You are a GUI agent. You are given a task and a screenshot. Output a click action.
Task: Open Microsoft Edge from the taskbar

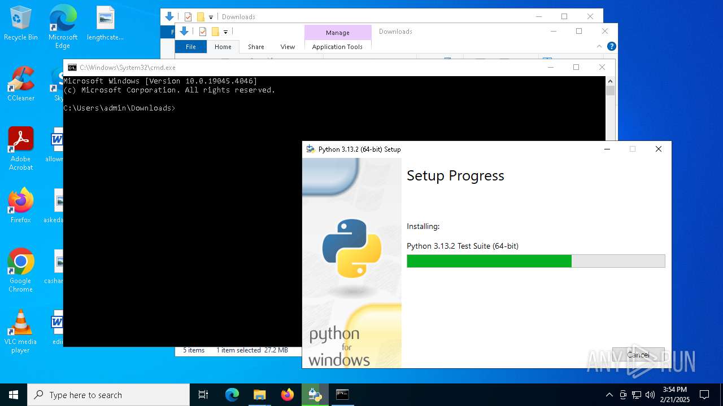click(x=232, y=395)
